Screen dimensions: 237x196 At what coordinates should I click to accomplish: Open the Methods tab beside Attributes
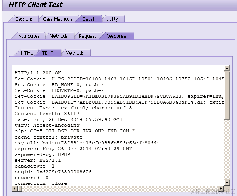click(x=59, y=36)
